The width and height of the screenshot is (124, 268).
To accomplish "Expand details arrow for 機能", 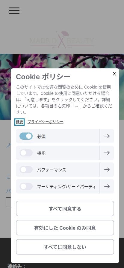I will [x=107, y=153].
